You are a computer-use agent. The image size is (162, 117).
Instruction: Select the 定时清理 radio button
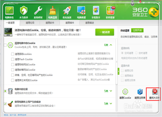point(136,53)
